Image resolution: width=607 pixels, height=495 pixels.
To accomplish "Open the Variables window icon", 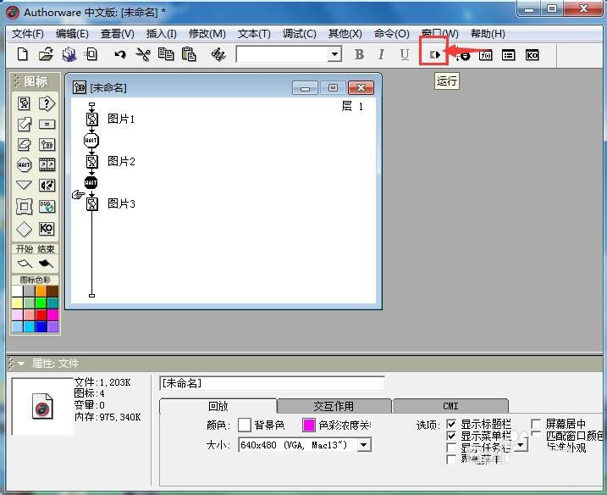I will click(x=508, y=55).
